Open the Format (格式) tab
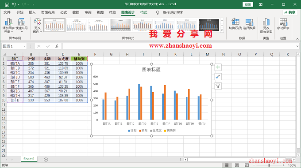301x168 pixels. point(143,12)
